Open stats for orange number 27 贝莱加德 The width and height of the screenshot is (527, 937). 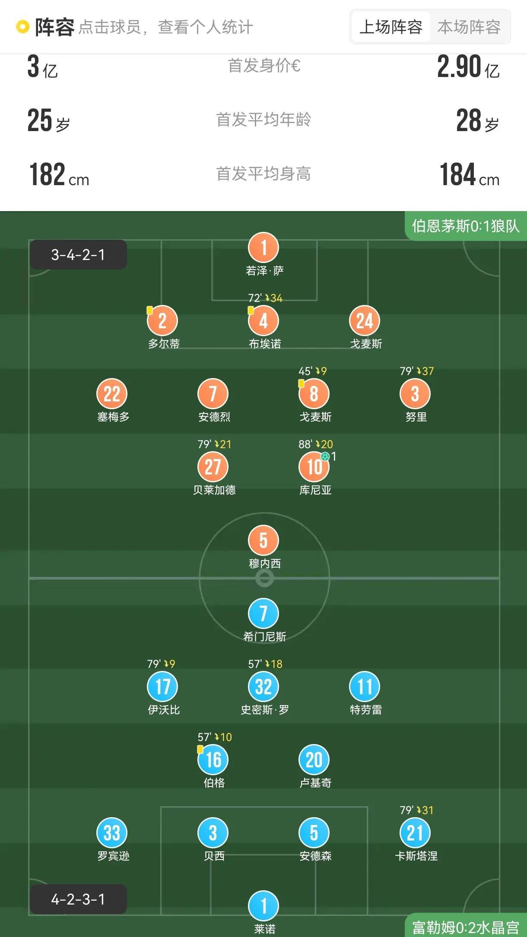click(213, 467)
